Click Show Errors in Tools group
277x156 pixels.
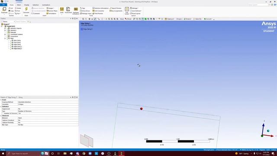pos(85,11)
